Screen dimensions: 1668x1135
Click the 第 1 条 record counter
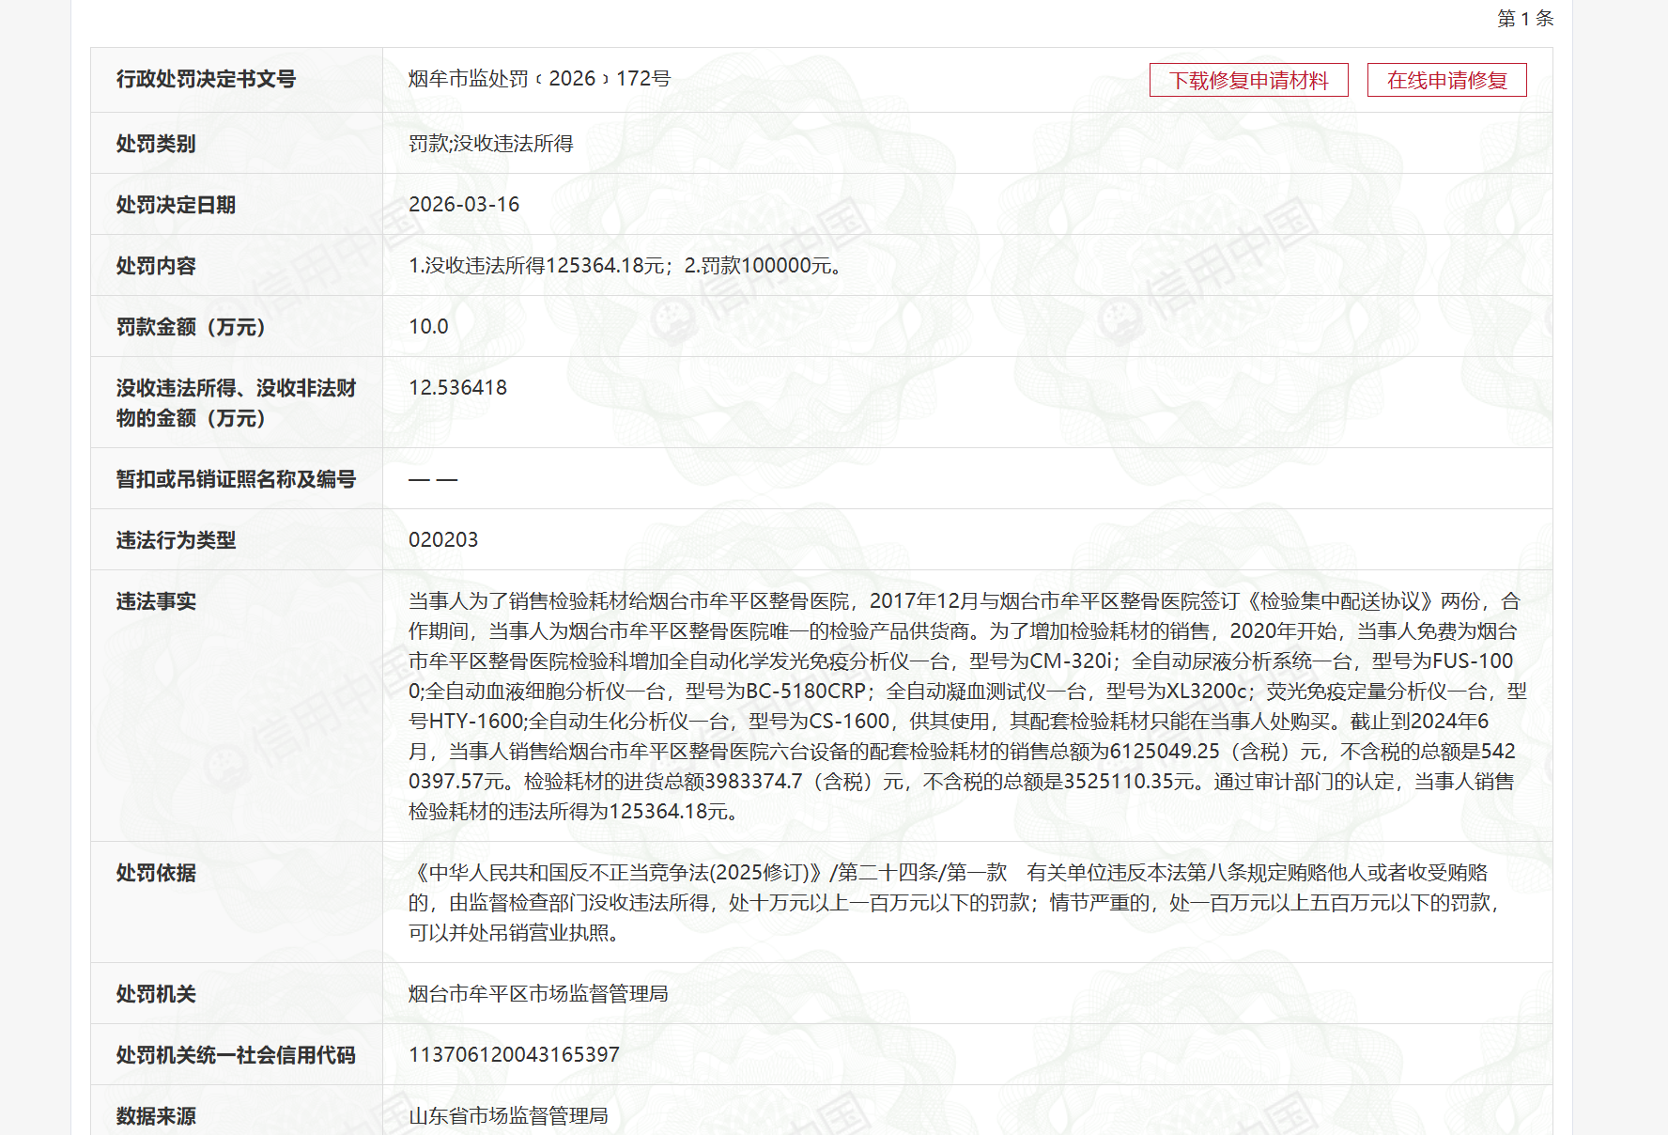[1524, 19]
